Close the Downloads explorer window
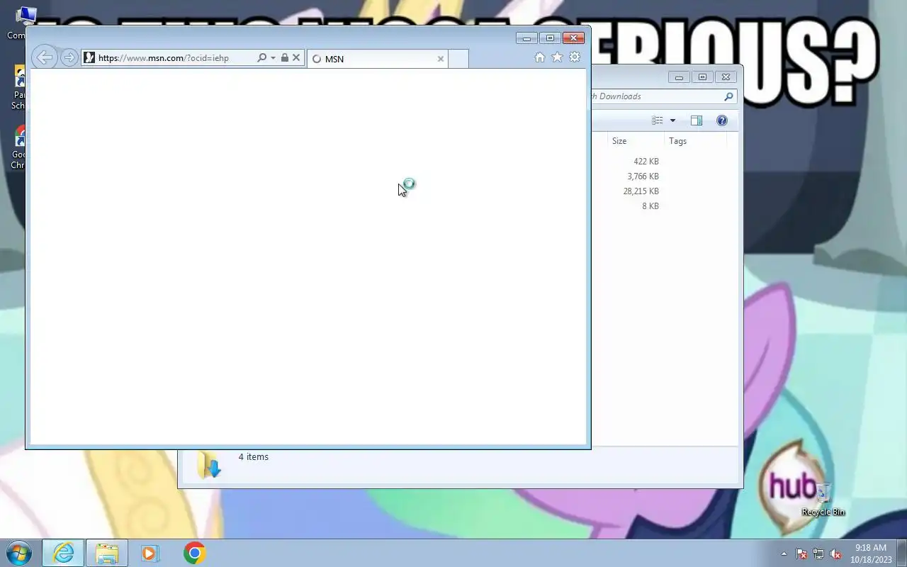The height and width of the screenshot is (567, 907). coord(726,77)
